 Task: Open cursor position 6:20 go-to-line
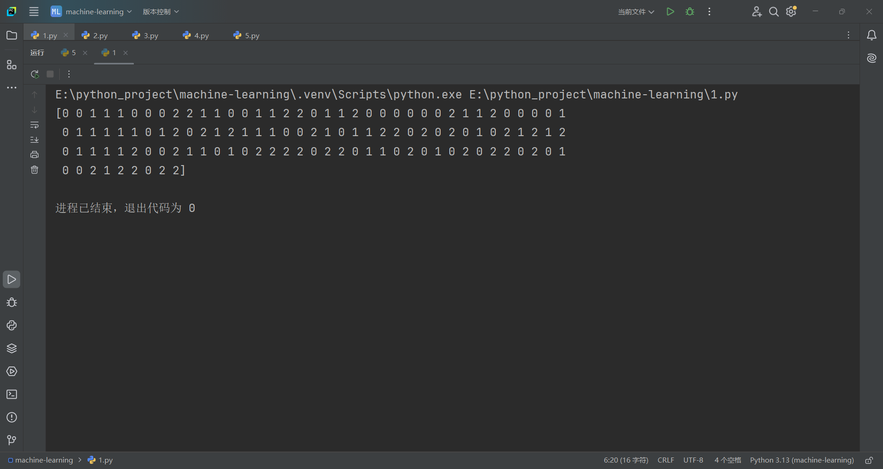click(626, 460)
